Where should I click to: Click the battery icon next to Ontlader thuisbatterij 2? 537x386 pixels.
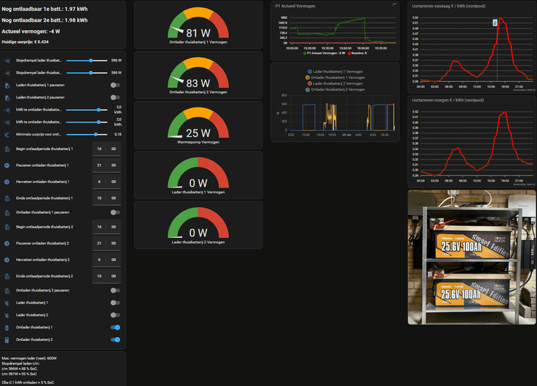click(7, 340)
